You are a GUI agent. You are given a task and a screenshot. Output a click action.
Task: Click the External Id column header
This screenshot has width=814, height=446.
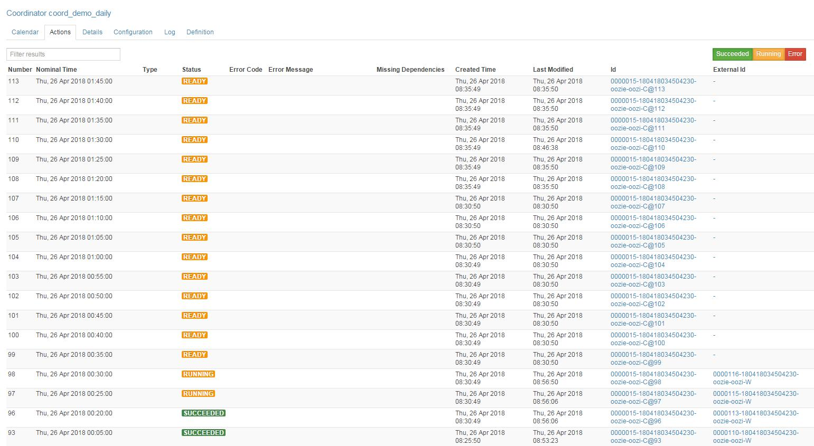(x=729, y=70)
